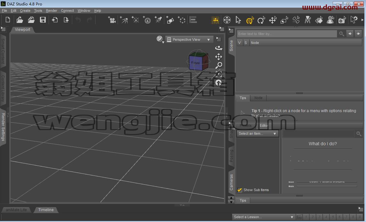Screen dimensions: 366x222
Task: Open the viewport options menu icon
Action: click(218, 39)
